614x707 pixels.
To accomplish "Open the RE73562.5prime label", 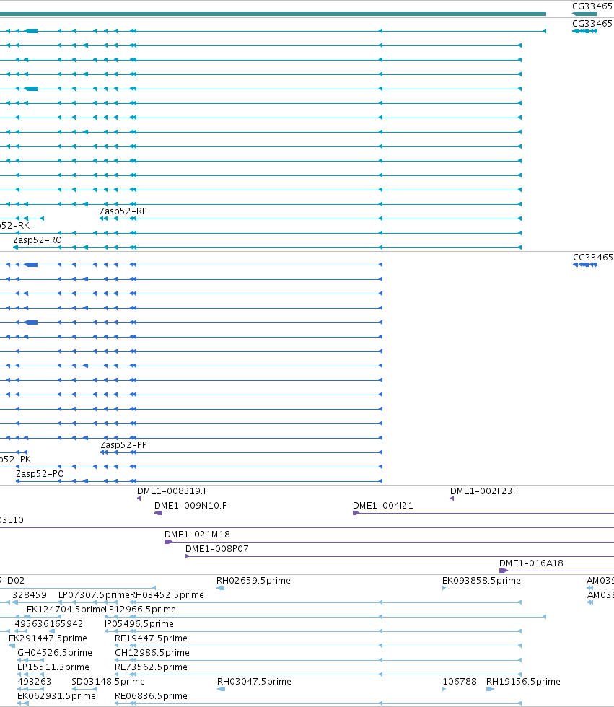I will 151,667.
